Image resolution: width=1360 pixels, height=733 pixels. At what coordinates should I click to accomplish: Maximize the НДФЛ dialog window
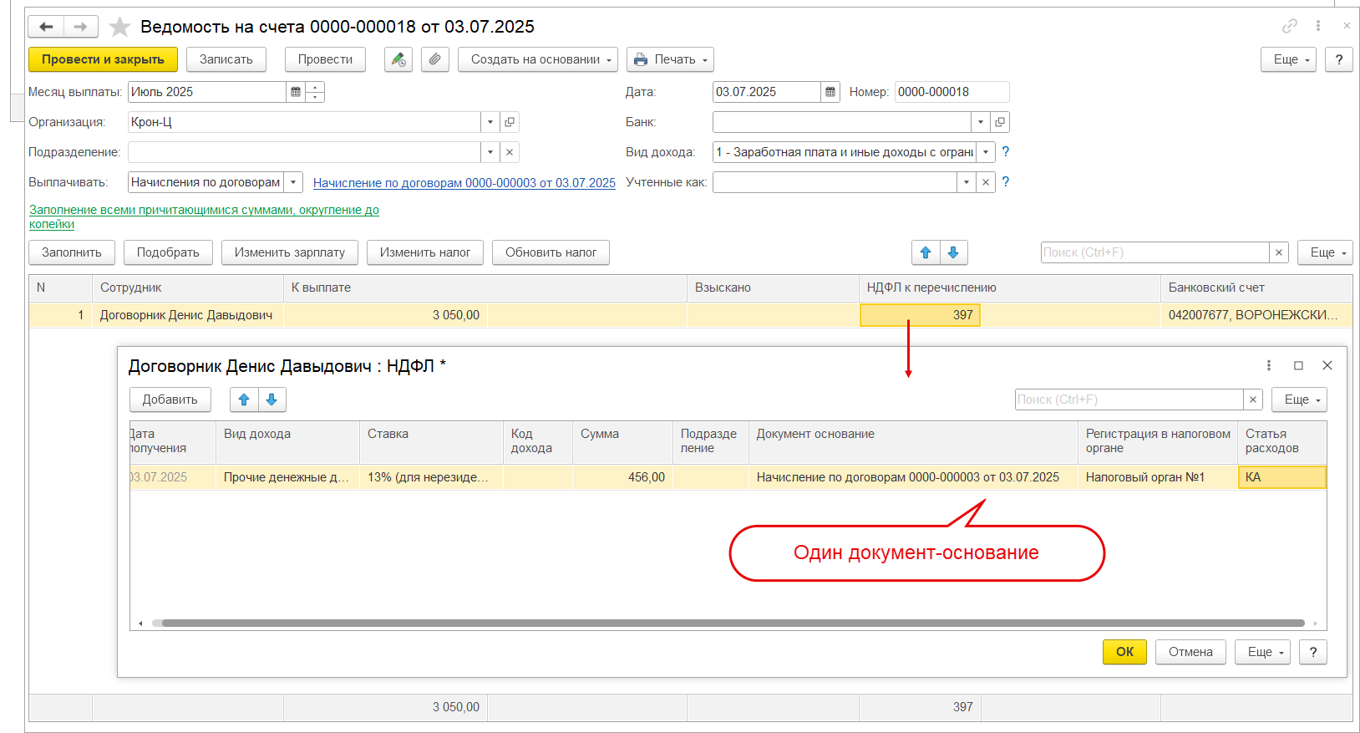tap(1298, 365)
